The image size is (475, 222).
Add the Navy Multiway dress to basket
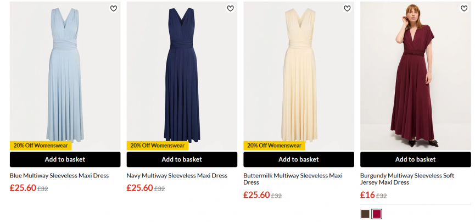182,159
